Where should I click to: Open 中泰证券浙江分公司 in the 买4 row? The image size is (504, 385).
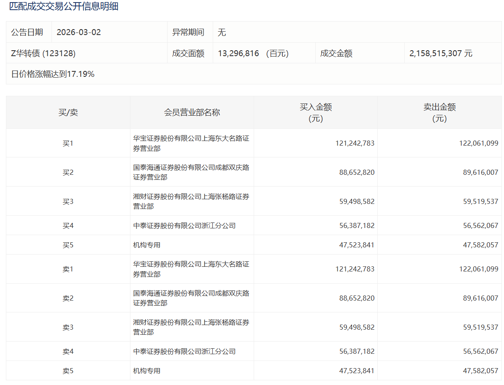[184, 225]
